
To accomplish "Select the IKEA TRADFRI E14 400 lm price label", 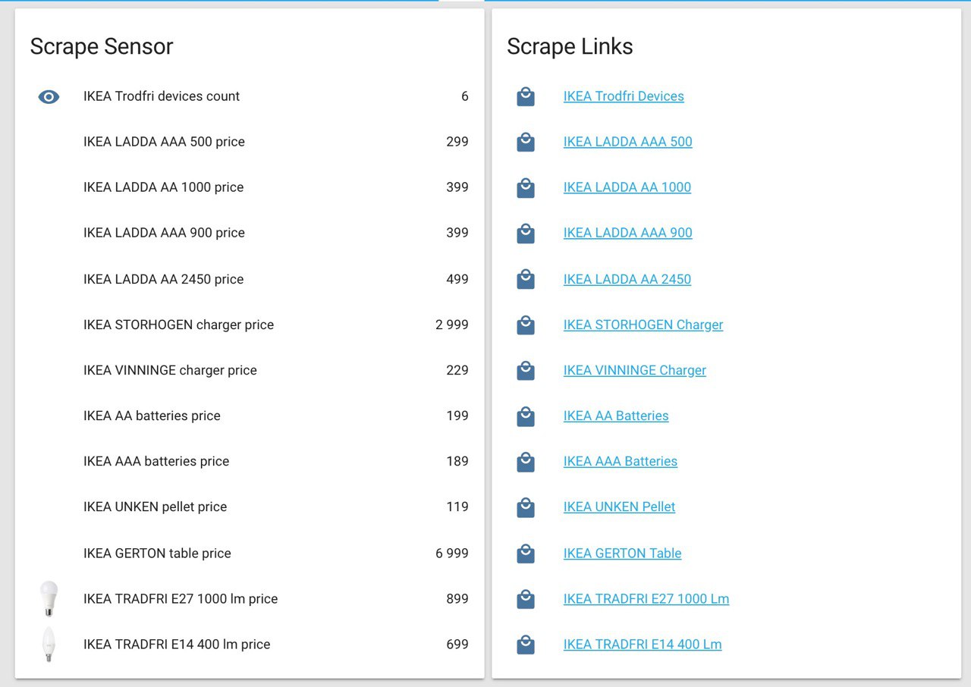I will (x=177, y=645).
